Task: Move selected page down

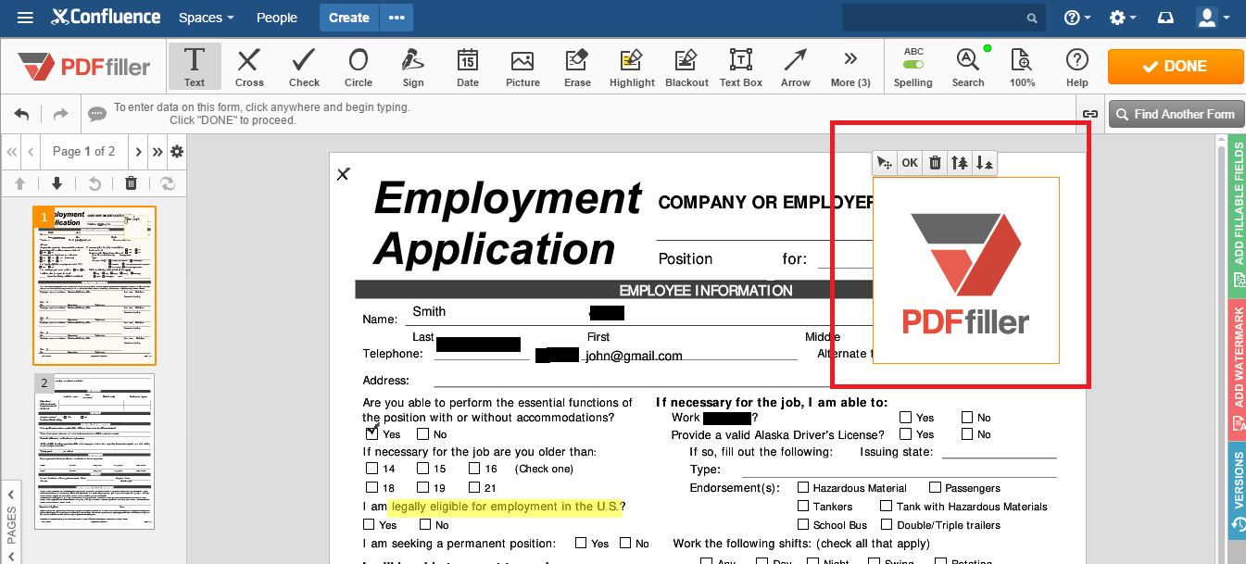Action: point(57,183)
